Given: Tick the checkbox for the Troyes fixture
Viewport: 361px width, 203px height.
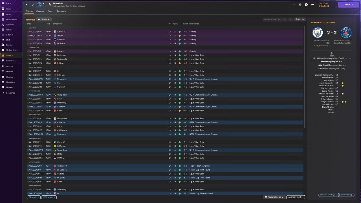Looking at the screenshot, I should [x=28, y=36].
